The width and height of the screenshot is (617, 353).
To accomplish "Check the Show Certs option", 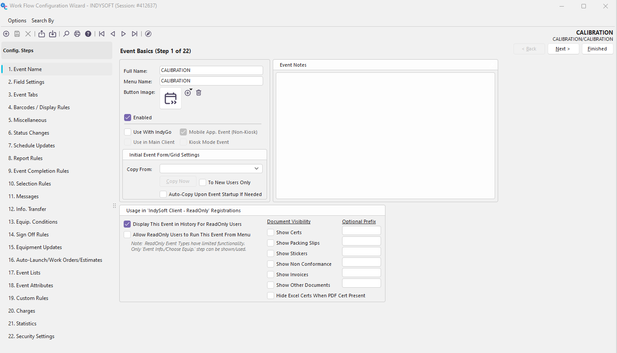I will pyautogui.click(x=271, y=232).
